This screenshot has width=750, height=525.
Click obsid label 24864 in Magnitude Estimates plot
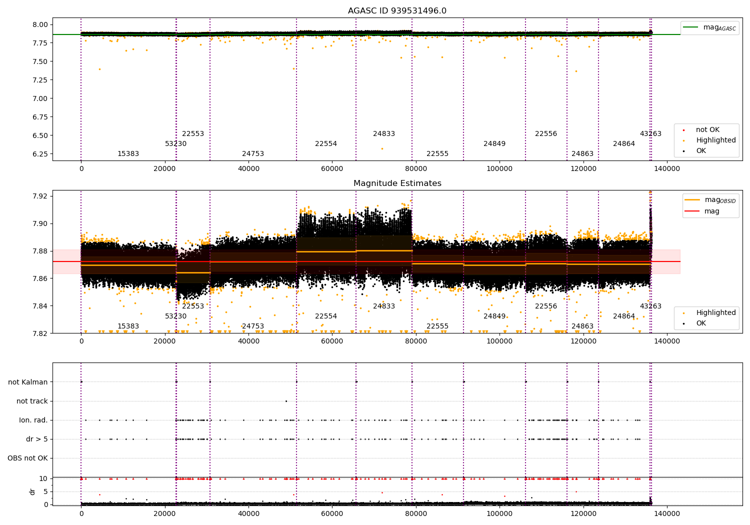(x=624, y=316)
